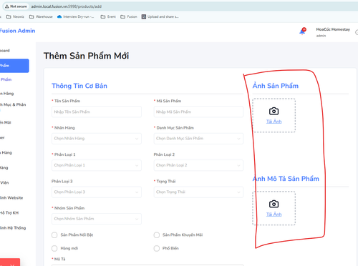Click Tải Ảnh link under Ảnh Mô Tả Sản Phẩm
358x266 pixels.
coord(274,215)
